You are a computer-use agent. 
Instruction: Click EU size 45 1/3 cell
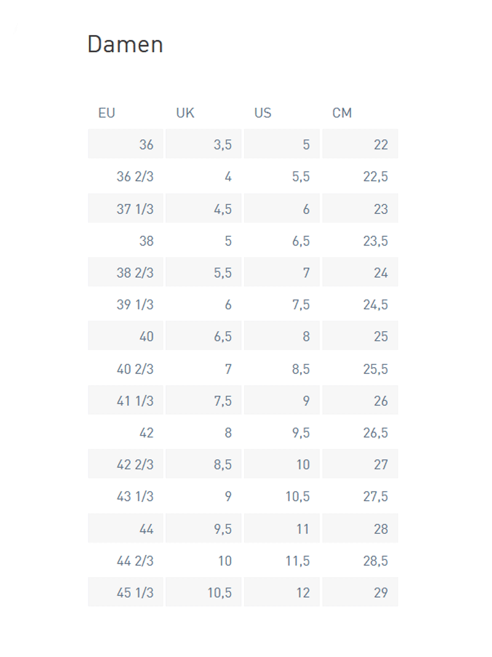(x=125, y=592)
